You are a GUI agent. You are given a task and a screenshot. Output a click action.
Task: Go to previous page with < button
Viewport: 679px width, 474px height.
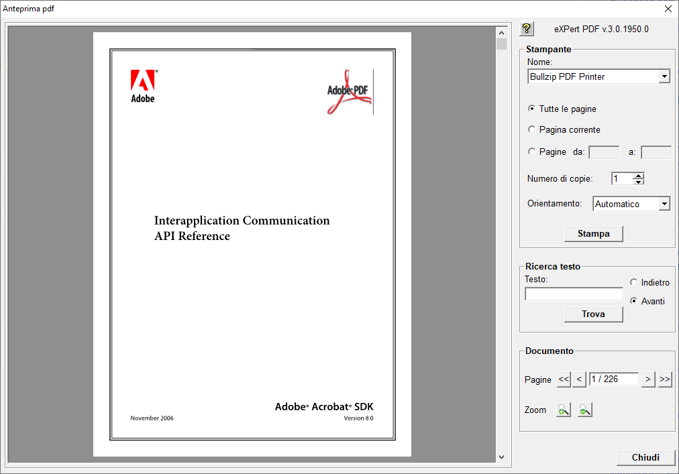tap(580, 379)
